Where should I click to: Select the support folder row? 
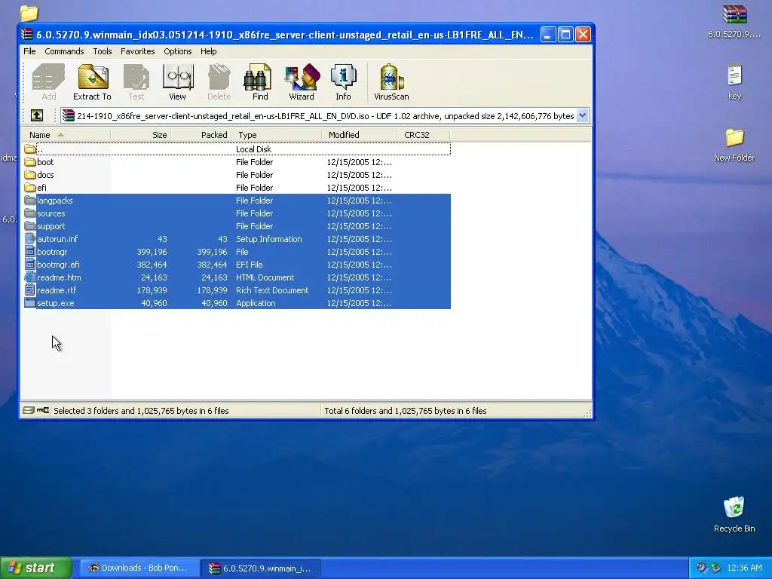(237, 226)
